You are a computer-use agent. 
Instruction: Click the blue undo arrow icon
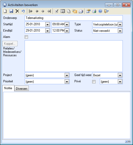23,11
